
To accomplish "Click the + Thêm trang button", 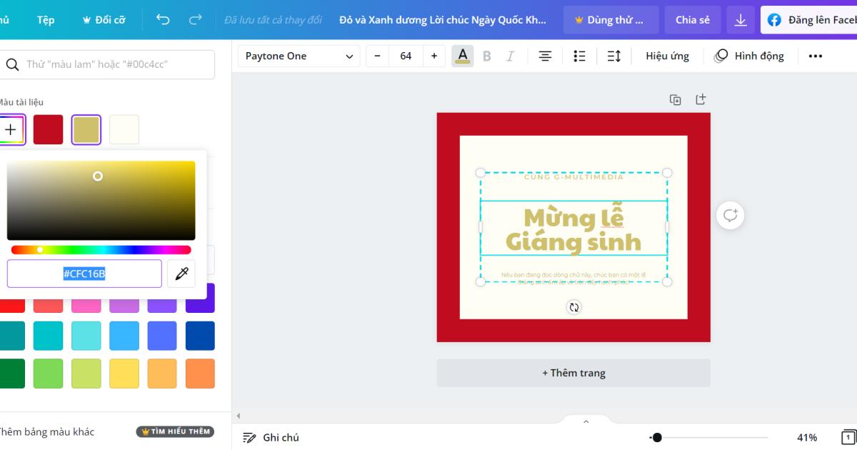I will pyautogui.click(x=573, y=372).
